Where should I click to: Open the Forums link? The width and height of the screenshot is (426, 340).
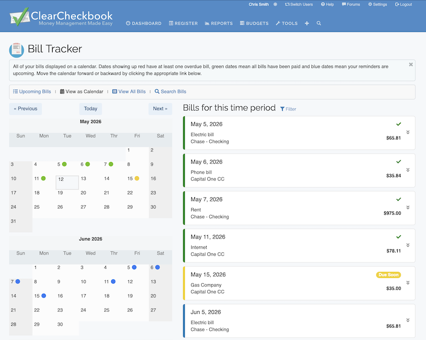pos(351,4)
